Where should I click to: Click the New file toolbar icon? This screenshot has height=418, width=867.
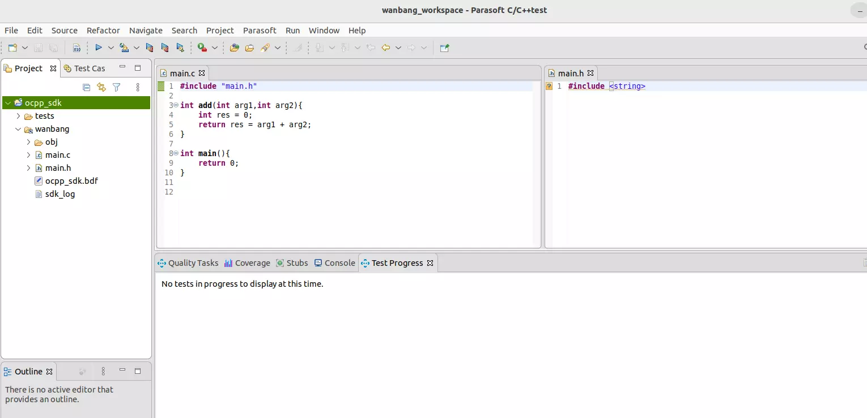point(12,48)
